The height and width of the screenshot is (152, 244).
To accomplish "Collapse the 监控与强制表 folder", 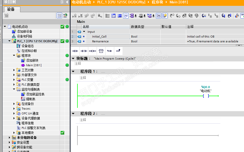I will [14, 89].
